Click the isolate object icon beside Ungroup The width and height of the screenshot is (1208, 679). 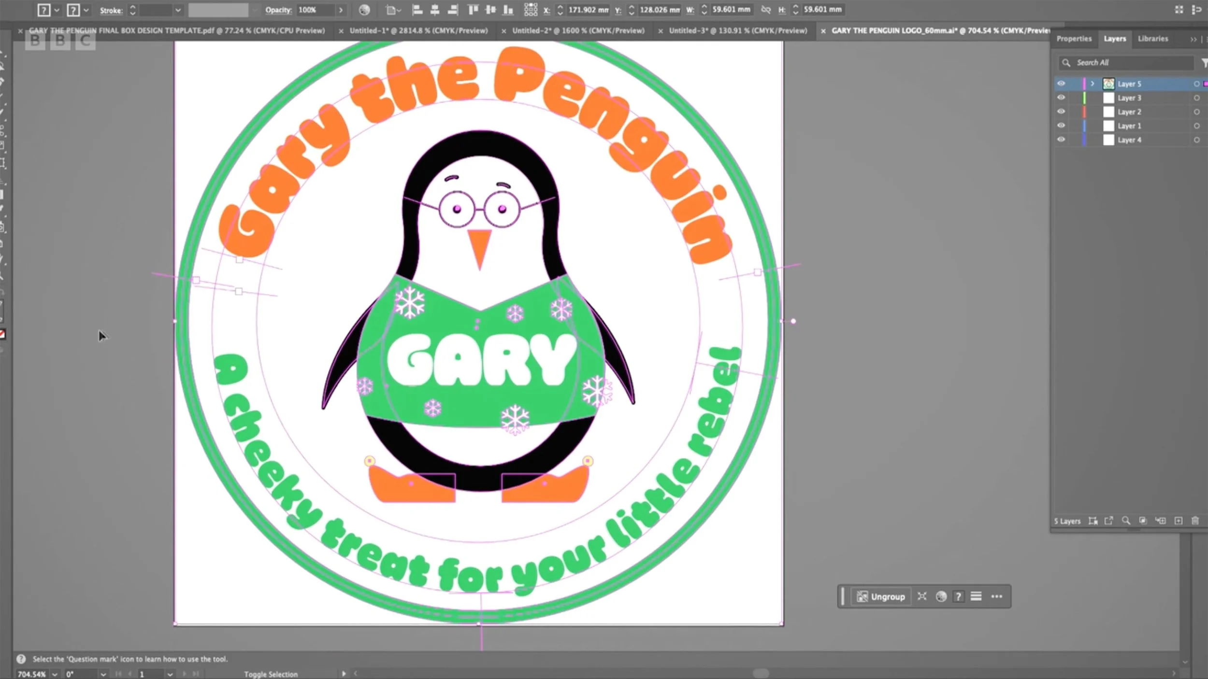tap(922, 596)
